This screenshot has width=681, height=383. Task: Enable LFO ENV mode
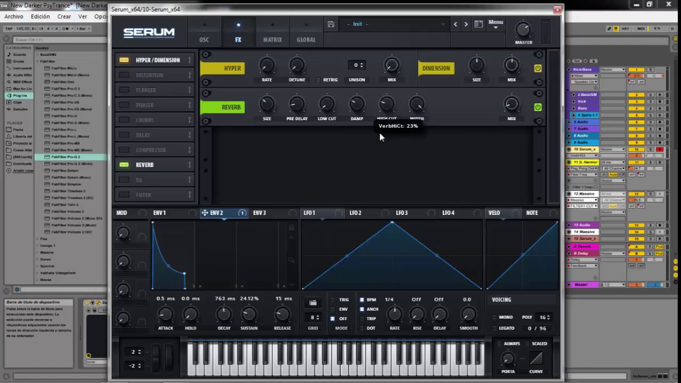pyautogui.click(x=333, y=309)
